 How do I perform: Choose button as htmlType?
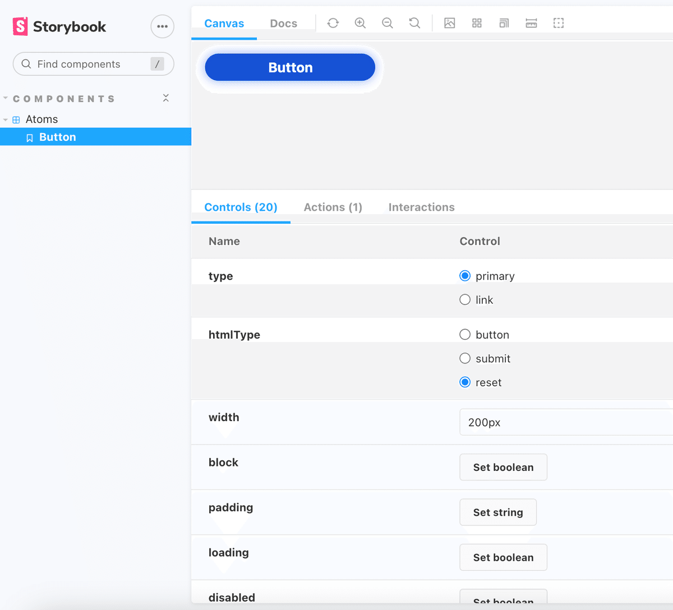[465, 335]
